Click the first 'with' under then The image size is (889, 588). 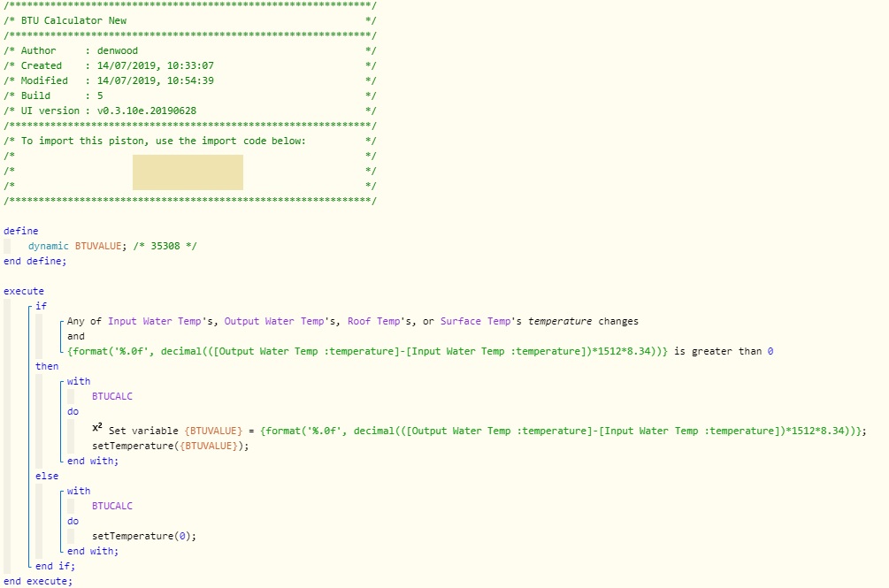pos(79,381)
